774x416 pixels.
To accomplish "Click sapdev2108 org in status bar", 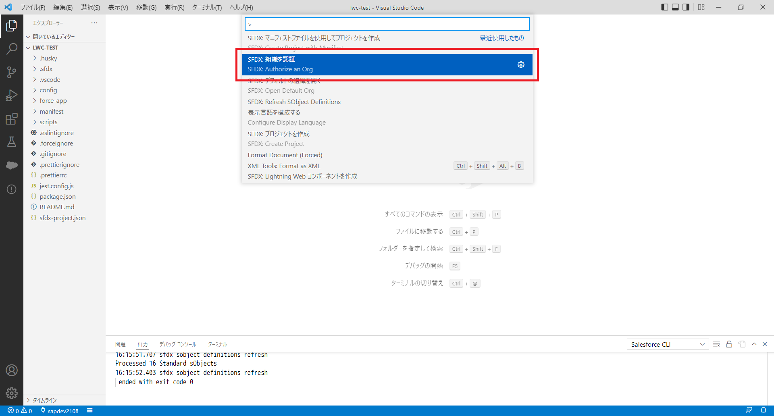I will 59,411.
